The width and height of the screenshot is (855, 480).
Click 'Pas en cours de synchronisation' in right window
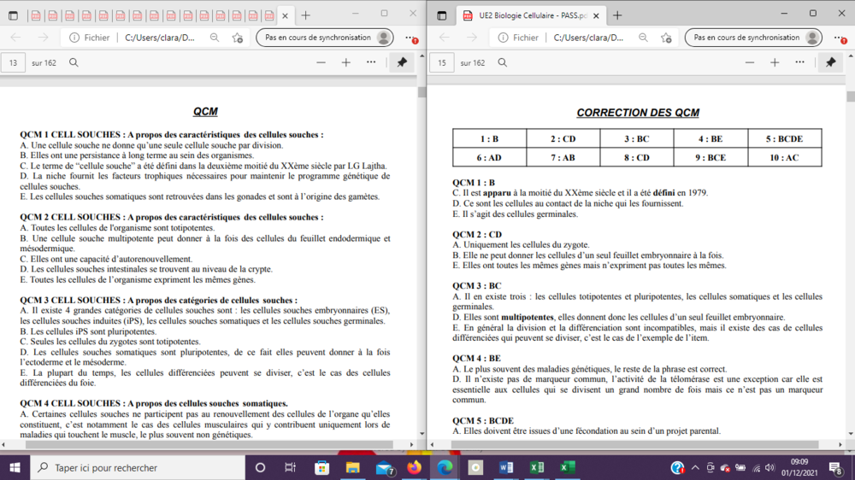(x=753, y=38)
